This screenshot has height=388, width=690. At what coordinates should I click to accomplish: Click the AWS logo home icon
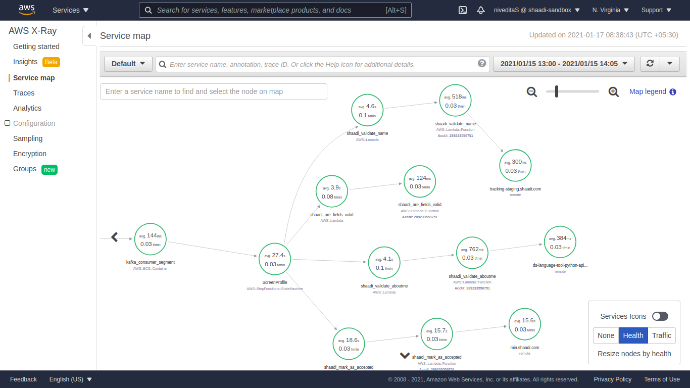click(x=27, y=10)
